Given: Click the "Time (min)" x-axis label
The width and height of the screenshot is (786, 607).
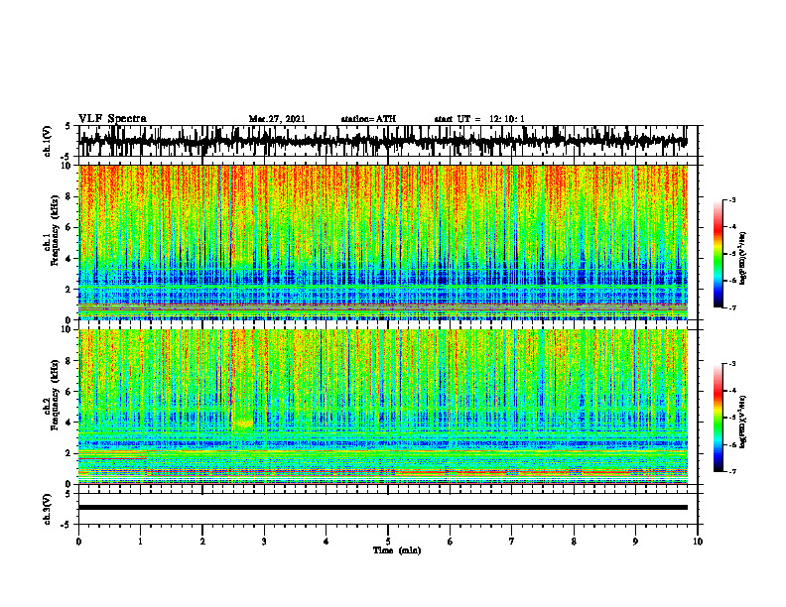Looking at the screenshot, I should coord(397,550).
